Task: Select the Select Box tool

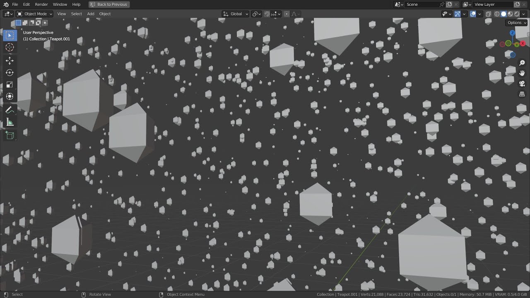Action: click(10, 35)
